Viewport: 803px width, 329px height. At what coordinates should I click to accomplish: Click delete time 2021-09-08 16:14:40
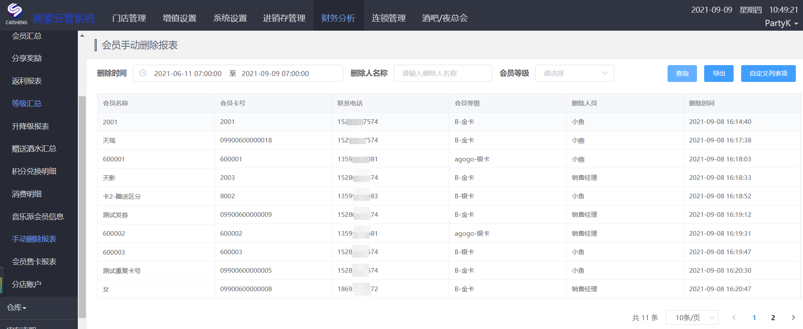pos(720,121)
